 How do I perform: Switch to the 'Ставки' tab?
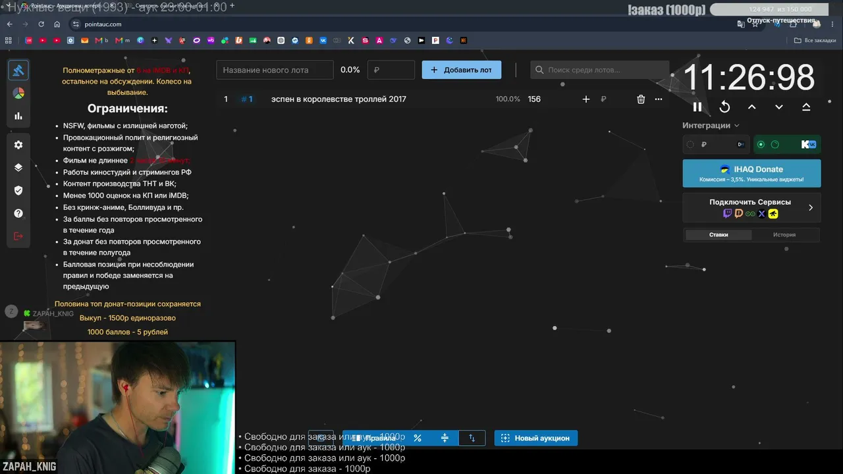719,235
